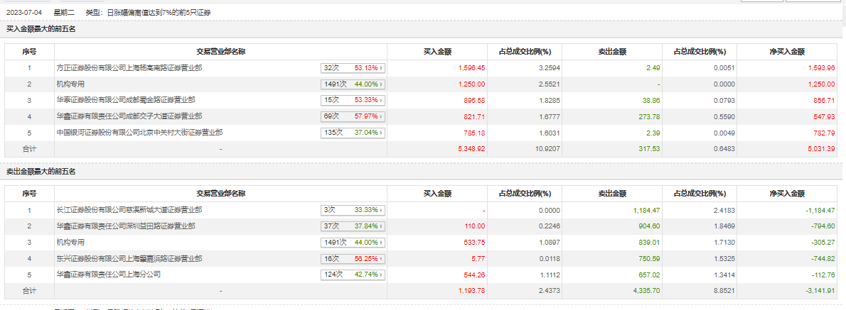Click 华鑫证券成都交子大道证券营业部 broker name

(x=129, y=116)
